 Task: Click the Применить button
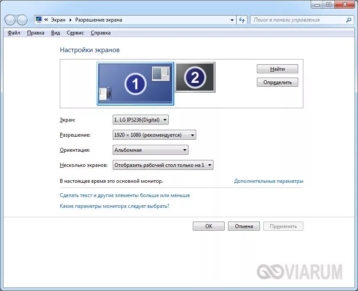[283, 226]
